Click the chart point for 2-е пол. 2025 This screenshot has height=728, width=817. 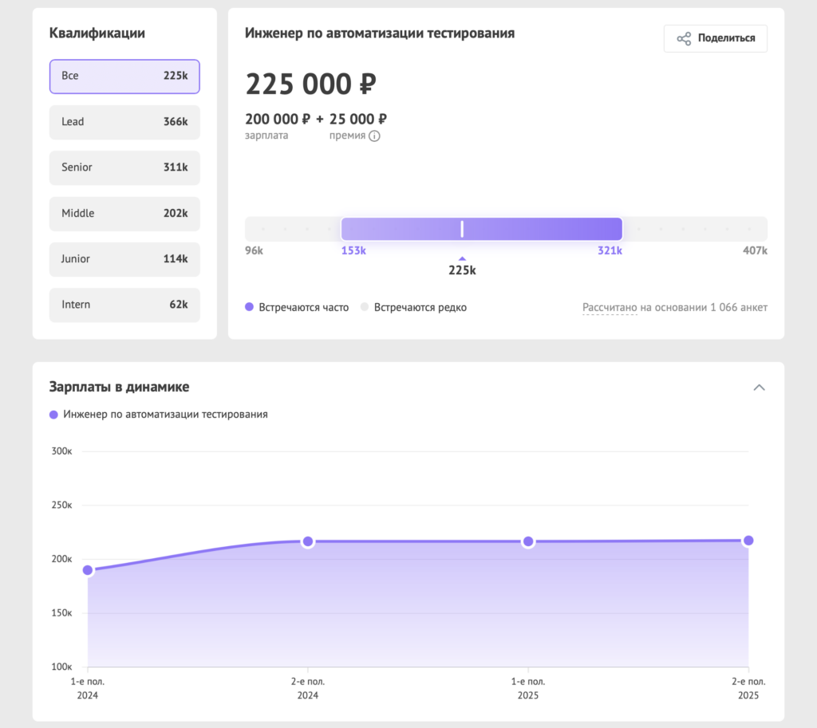click(748, 541)
